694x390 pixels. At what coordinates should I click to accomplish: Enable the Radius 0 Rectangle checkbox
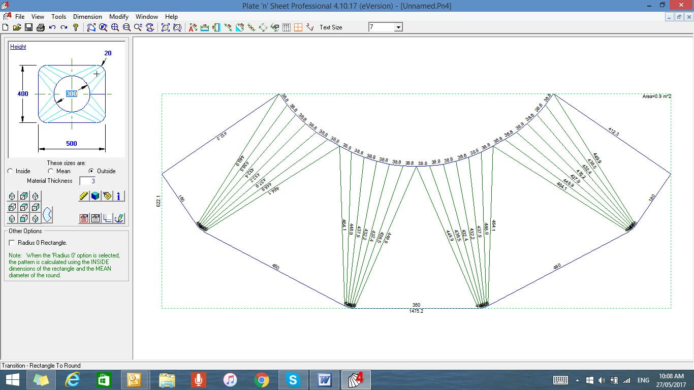click(12, 243)
